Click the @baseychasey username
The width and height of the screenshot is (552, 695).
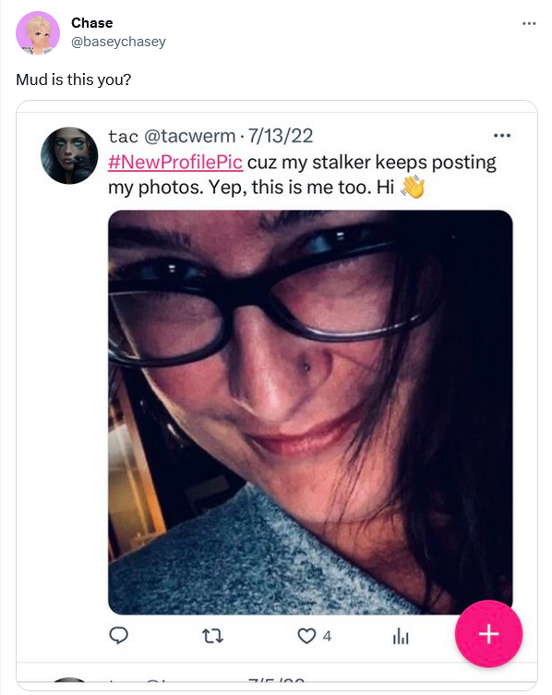[119, 42]
